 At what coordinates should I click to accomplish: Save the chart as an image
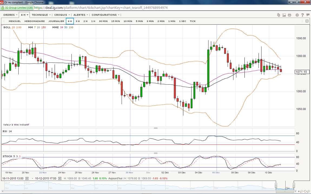284,15
